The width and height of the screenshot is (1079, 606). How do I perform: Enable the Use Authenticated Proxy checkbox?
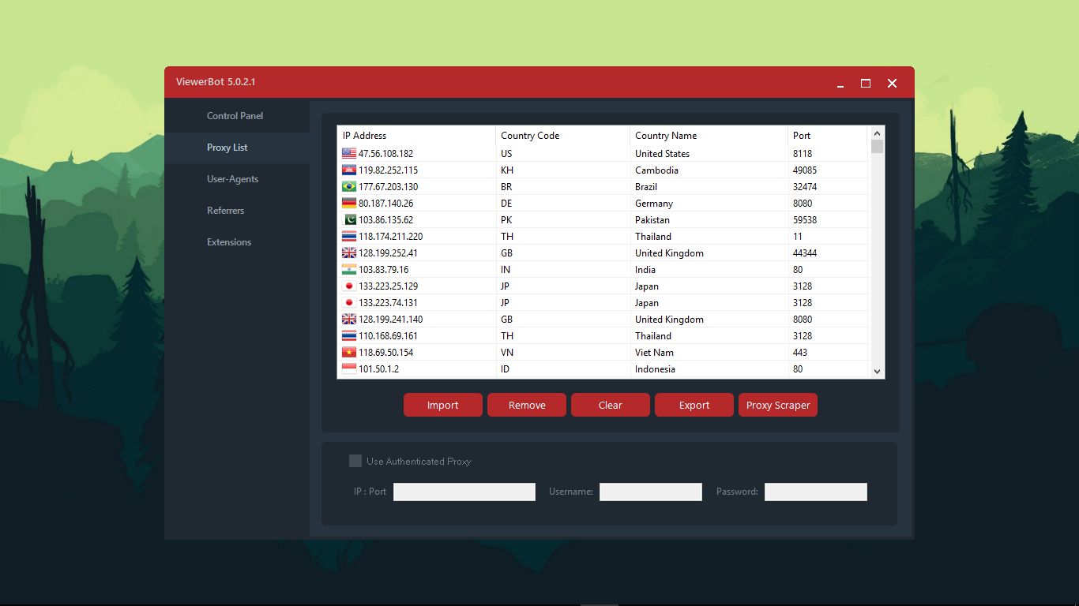coord(355,461)
